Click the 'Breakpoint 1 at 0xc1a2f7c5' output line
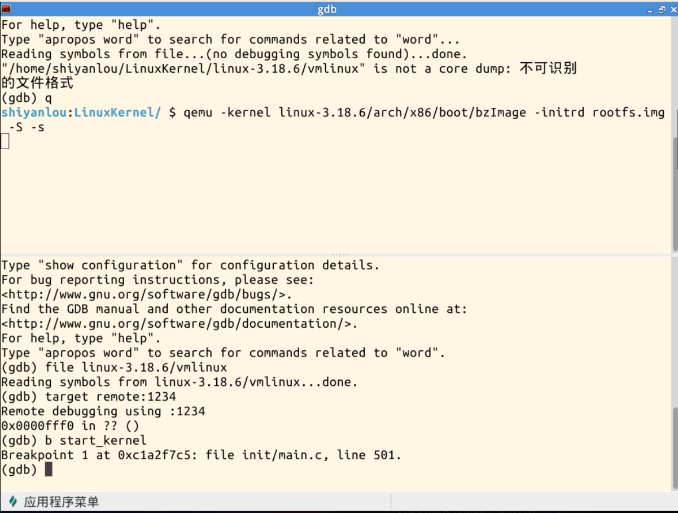The height and width of the screenshot is (513, 678). click(201, 455)
